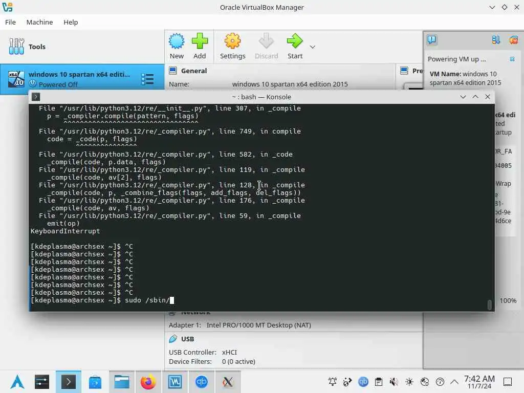This screenshot has width=524, height=393.
Task: Open the clipboard tray icon
Action: [379, 382]
